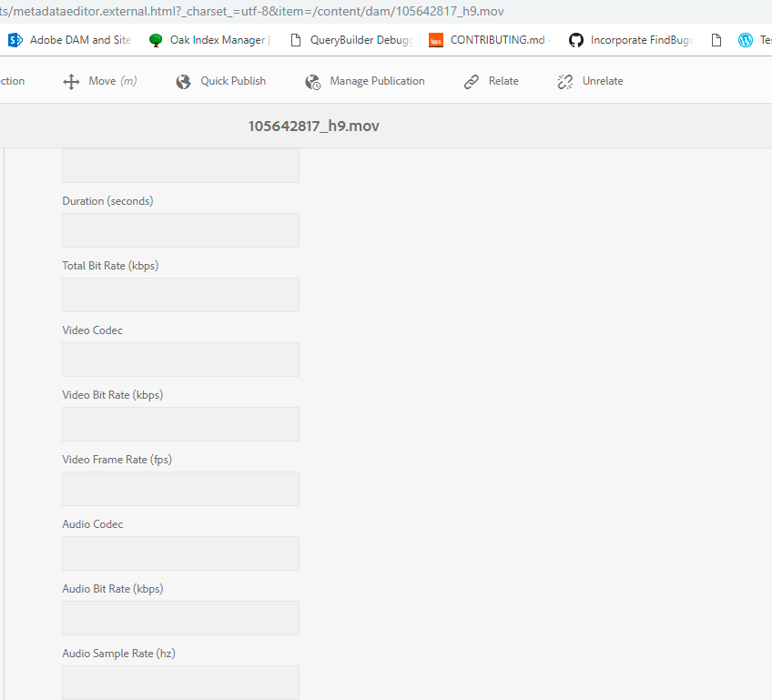Click the Move cross-arrows icon

coord(71,82)
